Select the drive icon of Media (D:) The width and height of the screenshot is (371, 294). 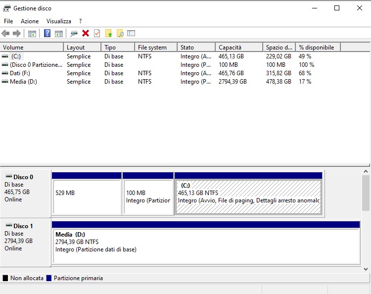[x=5, y=82]
